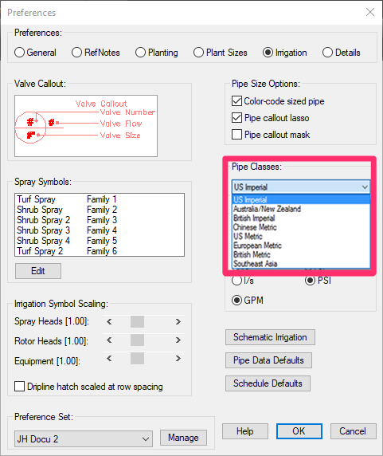
Task: Choose British Metric pipe class
Action: point(301,254)
